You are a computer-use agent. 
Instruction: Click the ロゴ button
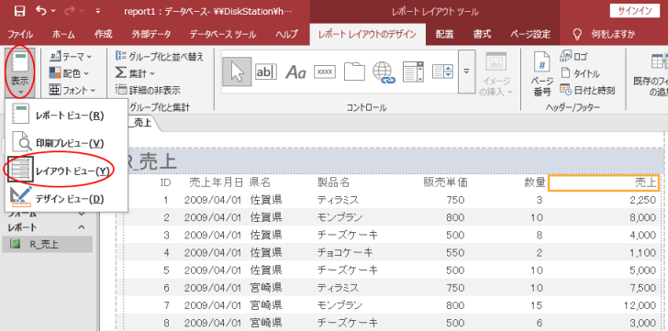573,56
